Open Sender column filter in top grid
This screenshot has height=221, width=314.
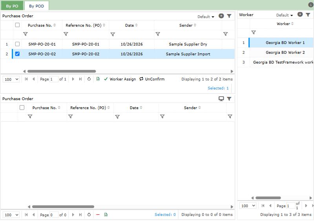(158, 34)
